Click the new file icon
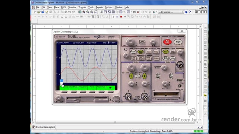This screenshot has height=134, width=239. pos(35,12)
